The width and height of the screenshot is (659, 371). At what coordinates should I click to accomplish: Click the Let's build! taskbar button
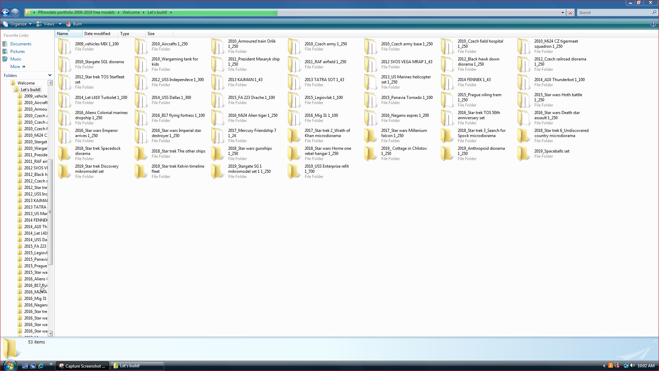[137, 366]
